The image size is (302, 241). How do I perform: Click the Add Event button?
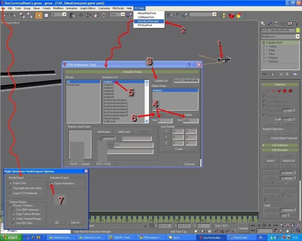tap(124, 132)
